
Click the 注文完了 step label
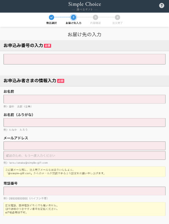(x=117, y=23)
